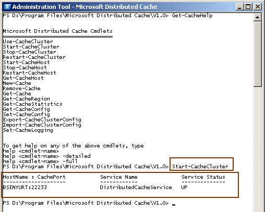
Task: Click the 'HostName : CachePort' column header
Action: (34, 177)
